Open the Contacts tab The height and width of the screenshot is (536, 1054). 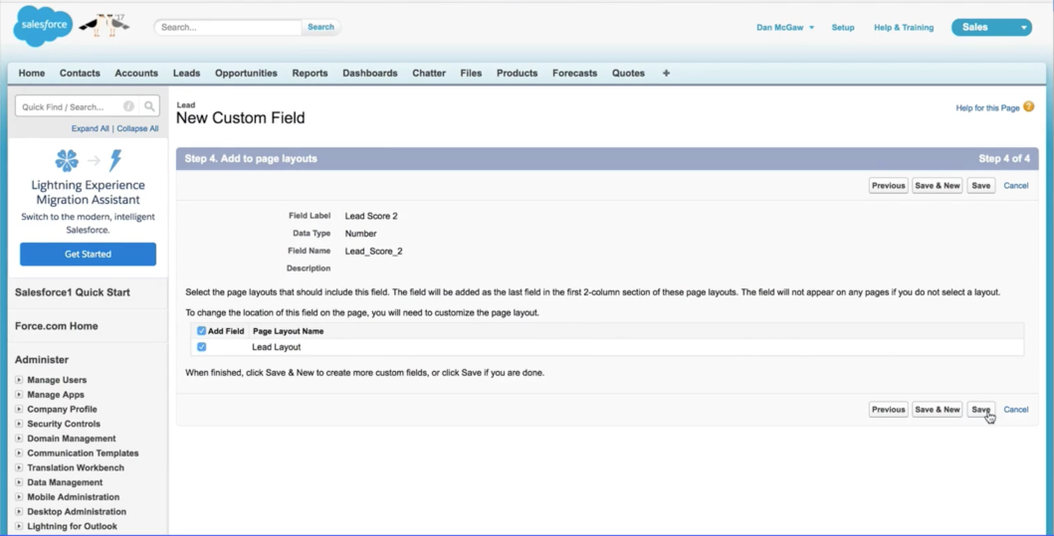(80, 74)
